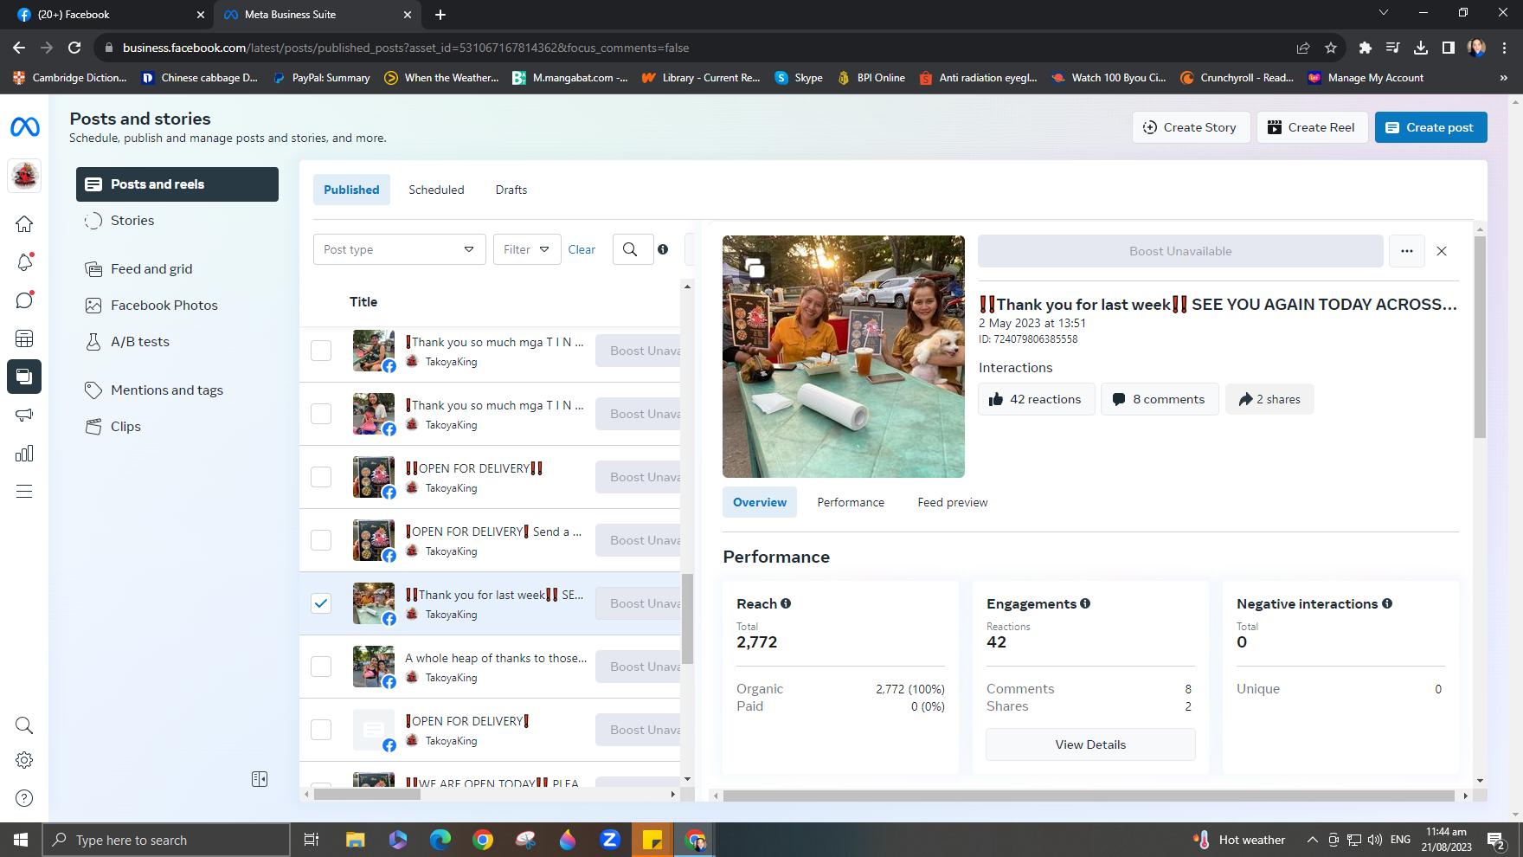Show hidden system tray icons
The height and width of the screenshot is (857, 1523).
1312,840
